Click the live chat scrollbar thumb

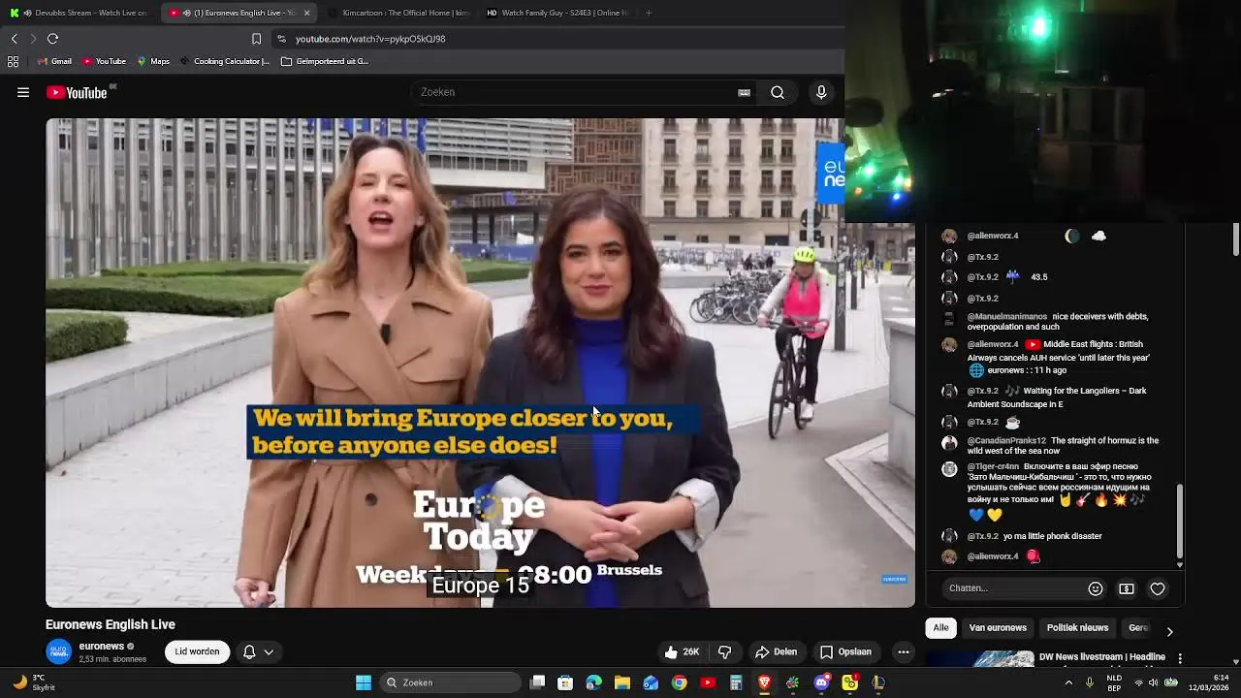[1180, 522]
